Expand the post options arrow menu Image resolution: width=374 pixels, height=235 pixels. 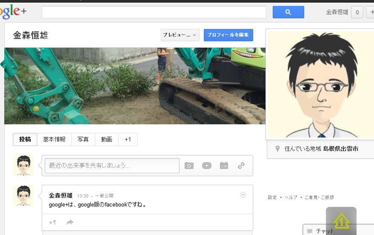[243, 195]
